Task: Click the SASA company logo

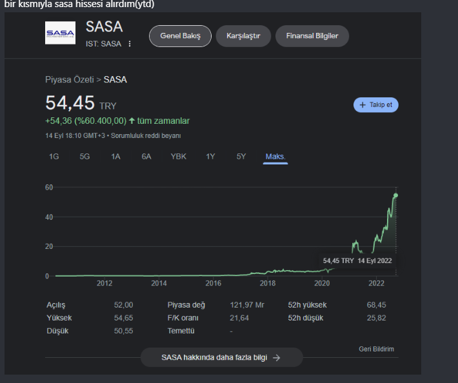Action: (60, 34)
